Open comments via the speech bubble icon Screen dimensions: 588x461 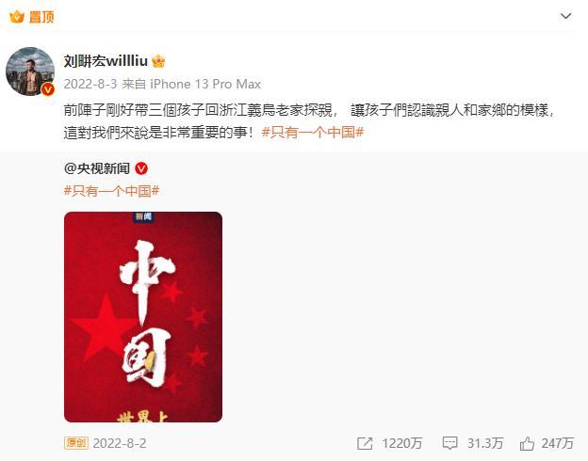pyautogui.click(x=449, y=443)
